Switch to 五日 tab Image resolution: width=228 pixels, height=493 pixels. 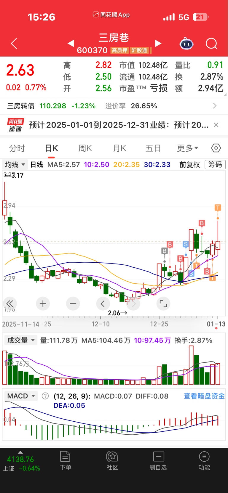point(153,148)
